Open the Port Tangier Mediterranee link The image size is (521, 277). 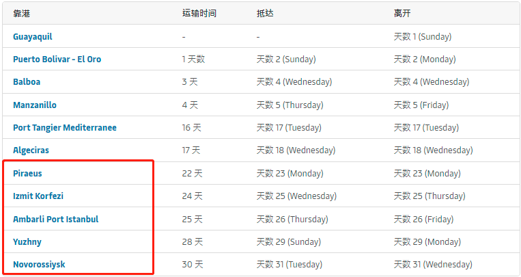point(65,127)
